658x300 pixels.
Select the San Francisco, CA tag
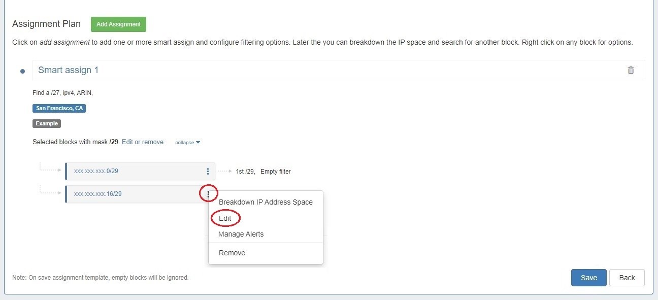(59, 108)
